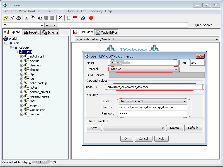Click the Host input field

tap(143, 63)
